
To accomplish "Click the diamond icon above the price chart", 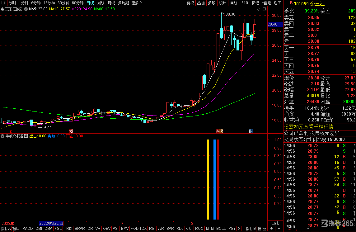I will pyautogui.click(x=259, y=9).
